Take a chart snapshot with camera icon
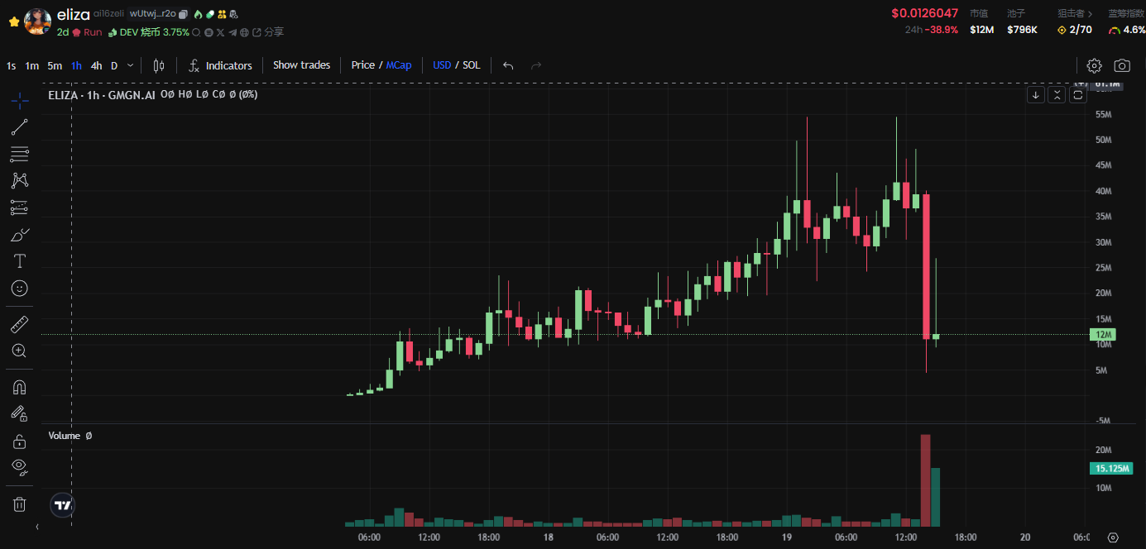 [1122, 65]
